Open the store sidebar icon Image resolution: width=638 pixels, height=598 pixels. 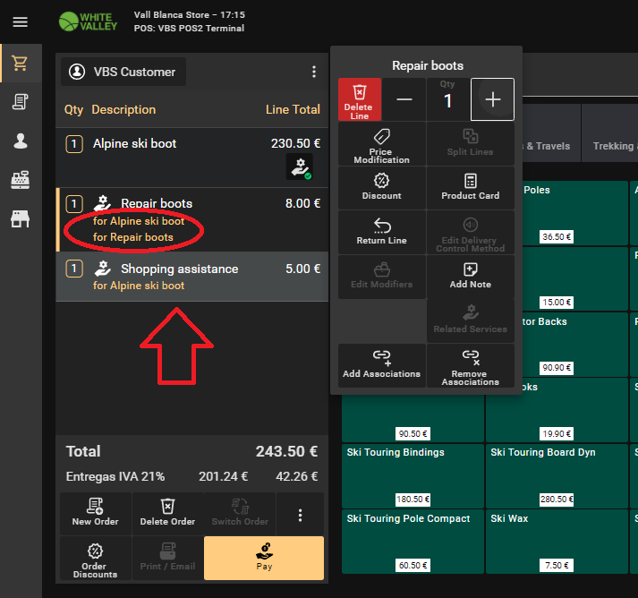coord(20,218)
